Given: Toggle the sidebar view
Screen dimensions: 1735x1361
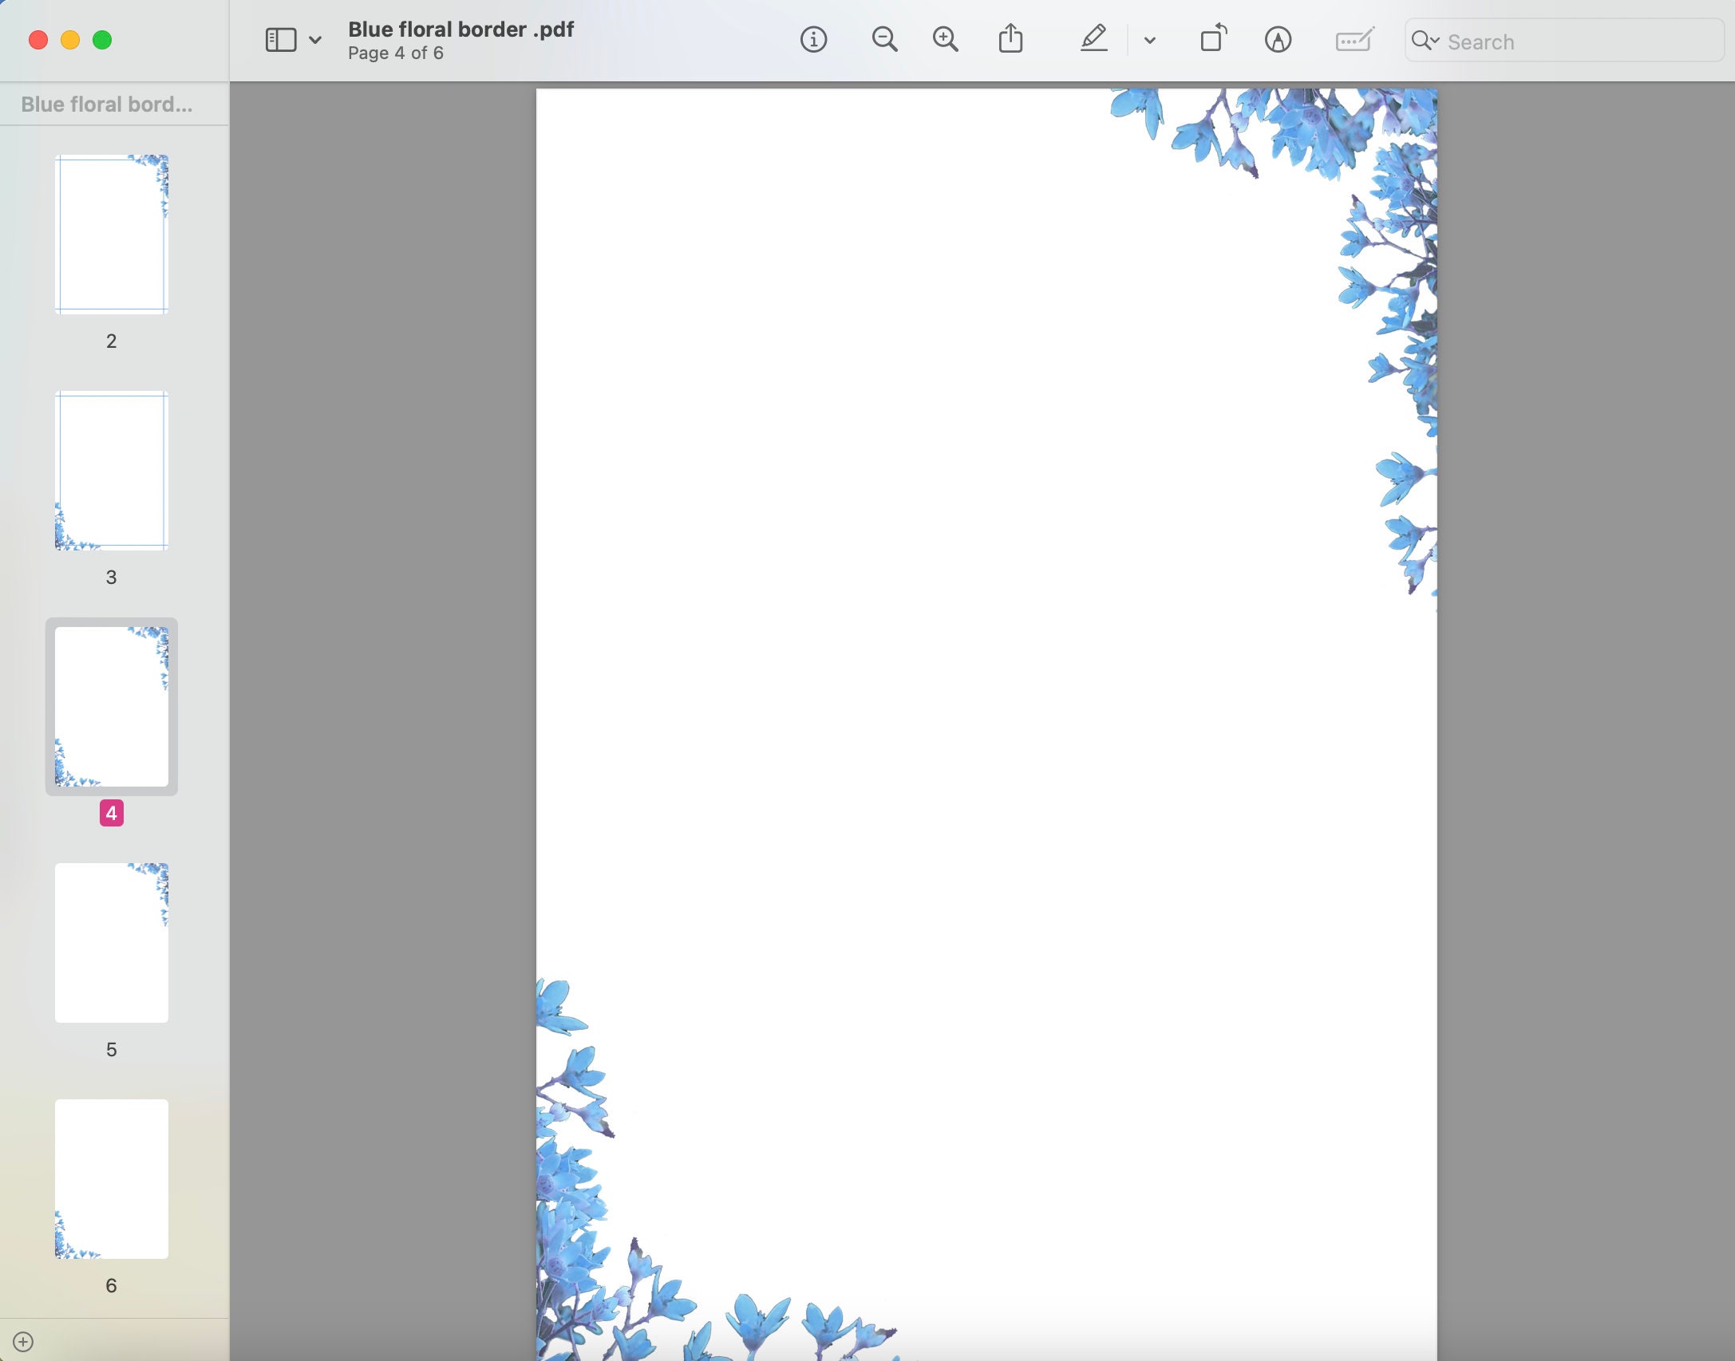Looking at the screenshot, I should click(280, 38).
